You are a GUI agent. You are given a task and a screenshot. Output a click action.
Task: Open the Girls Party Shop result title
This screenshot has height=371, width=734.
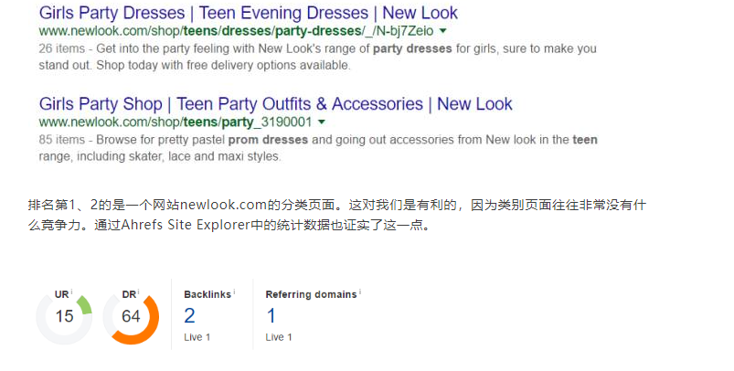(x=275, y=104)
